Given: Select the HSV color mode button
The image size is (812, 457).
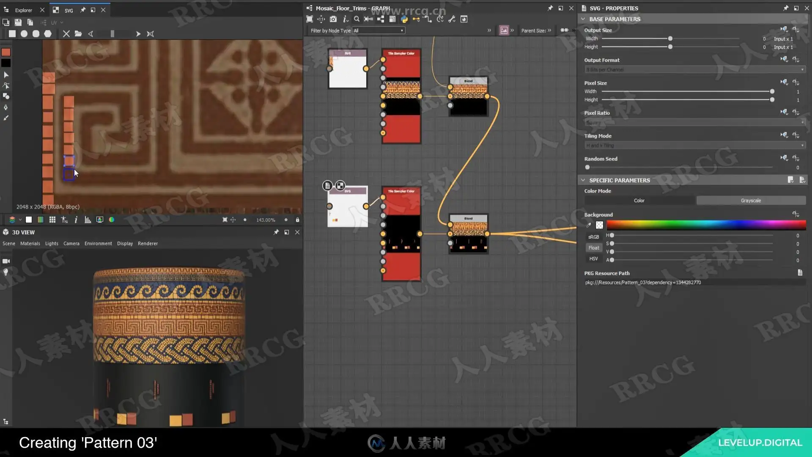Looking at the screenshot, I should (x=593, y=259).
